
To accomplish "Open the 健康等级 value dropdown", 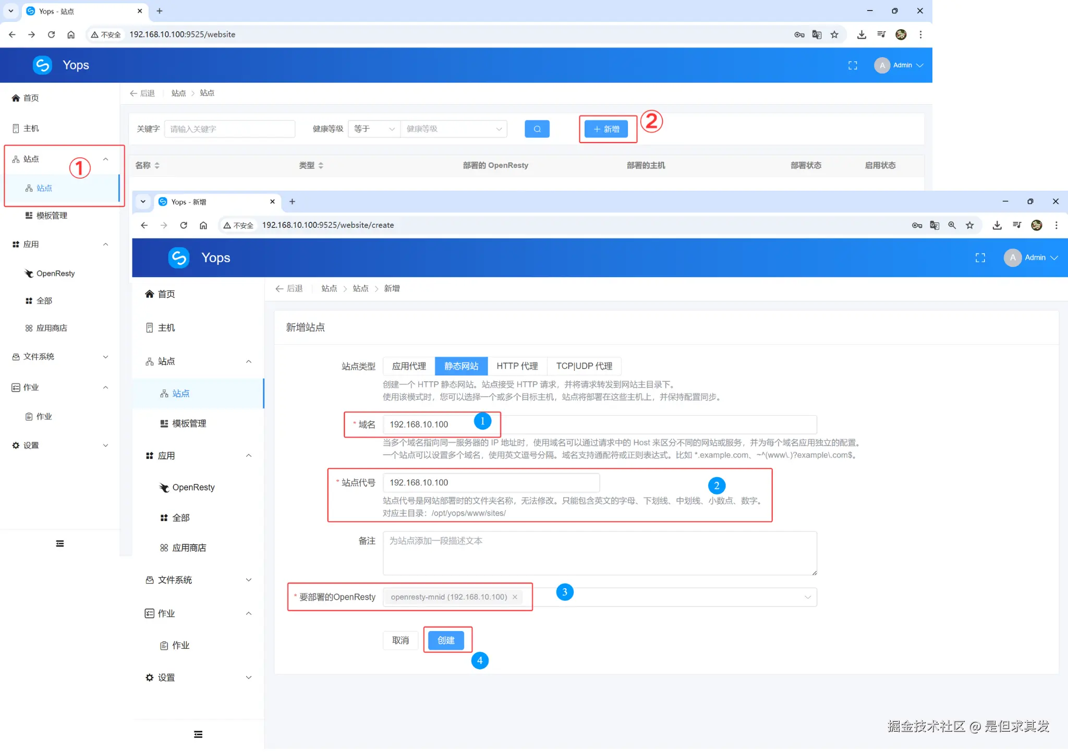I will coord(453,129).
